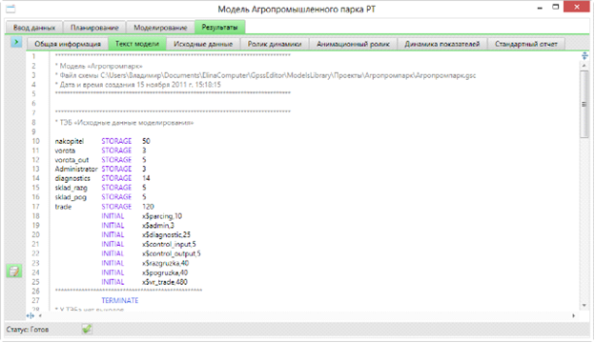Click the blue arrow expand panel icon
Screen dimensions: 595x343
16,42
